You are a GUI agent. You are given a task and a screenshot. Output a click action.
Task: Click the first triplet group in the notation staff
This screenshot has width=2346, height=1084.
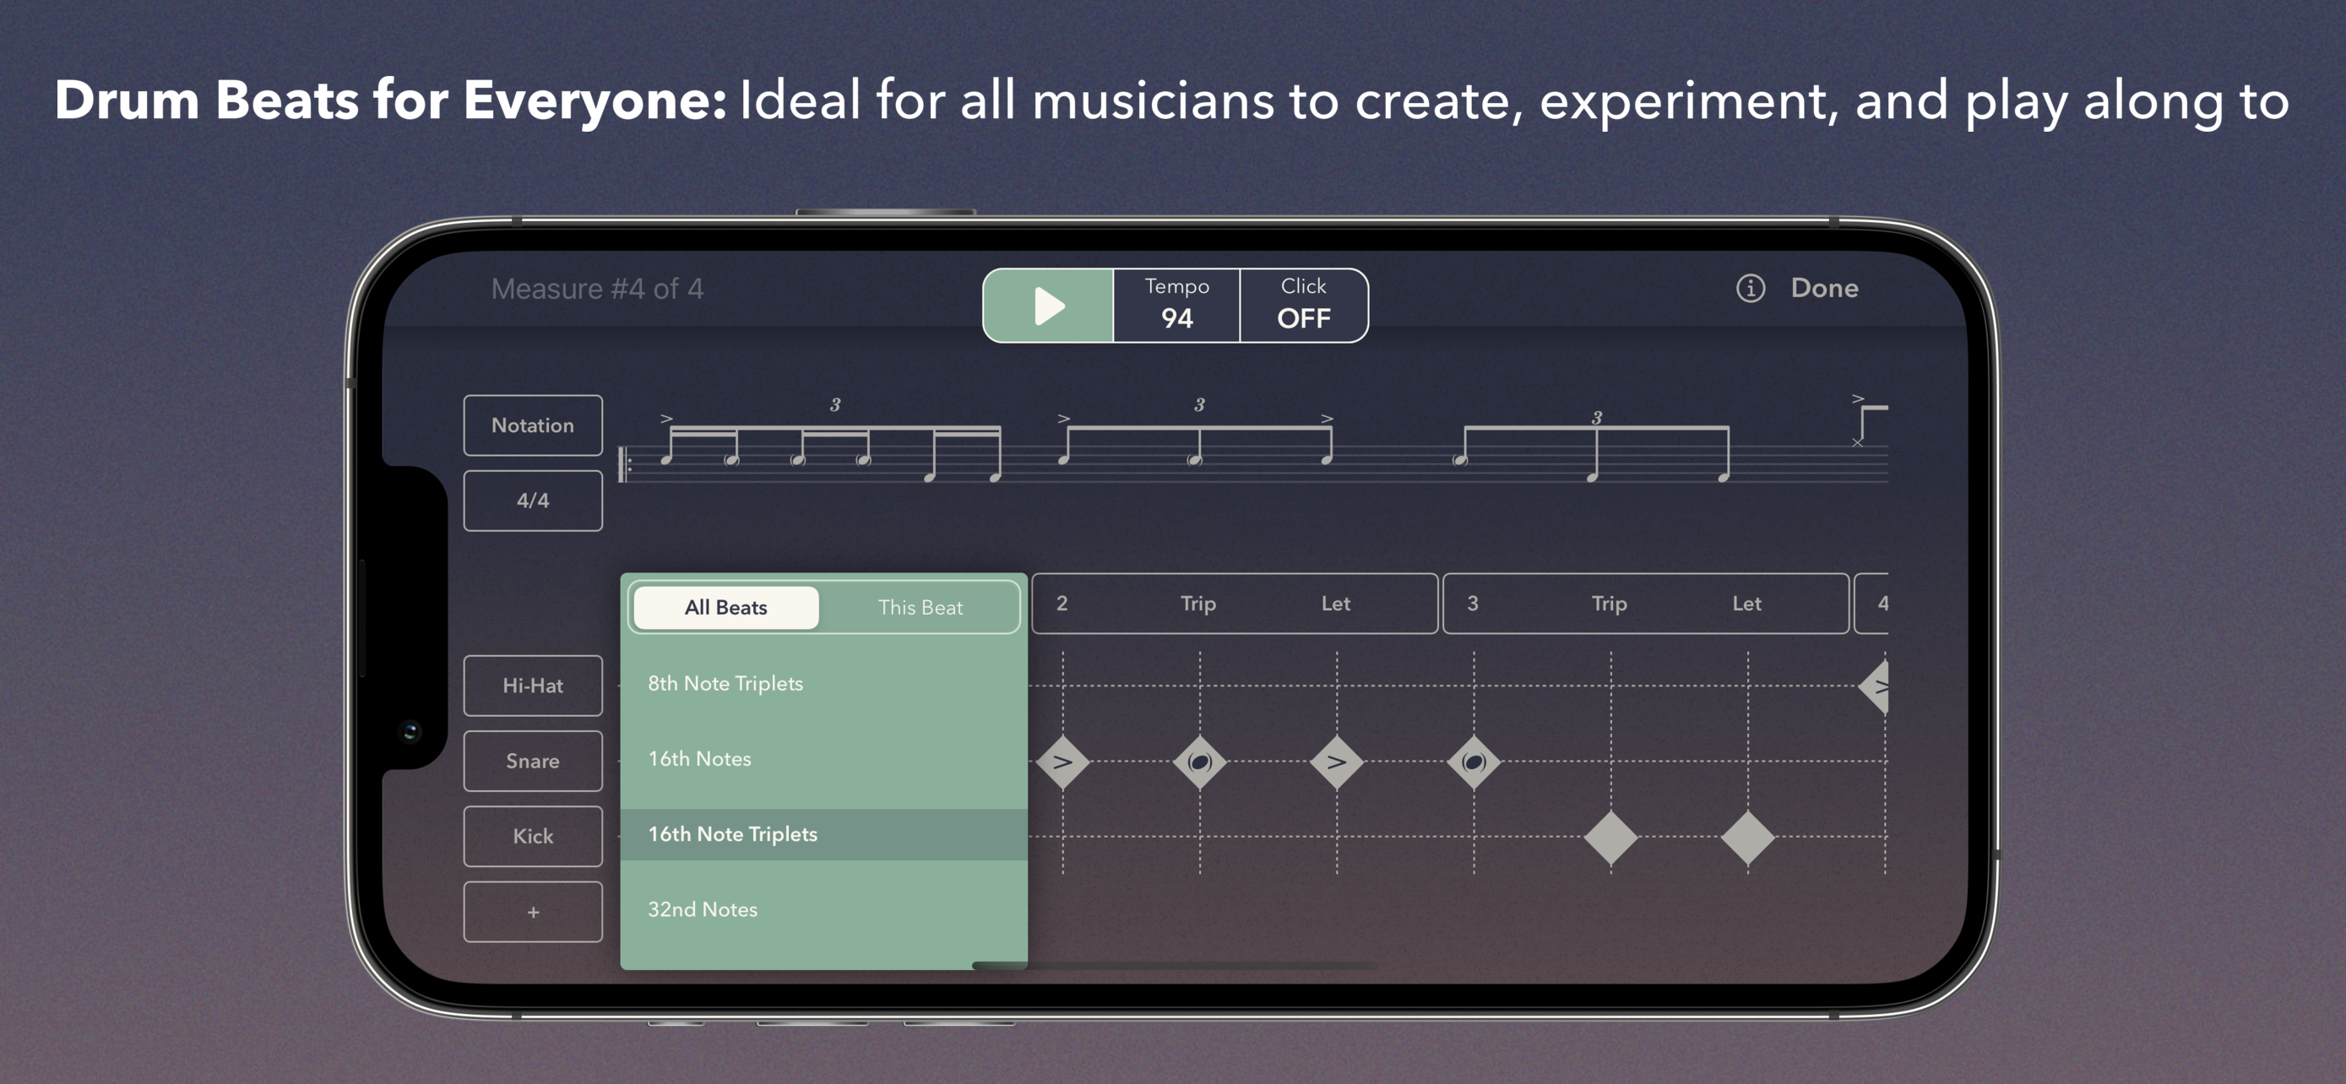pyautogui.click(x=832, y=442)
